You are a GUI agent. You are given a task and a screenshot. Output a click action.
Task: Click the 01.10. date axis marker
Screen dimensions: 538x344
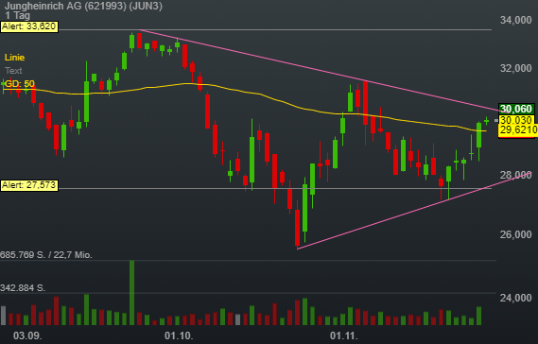pyautogui.click(x=179, y=335)
